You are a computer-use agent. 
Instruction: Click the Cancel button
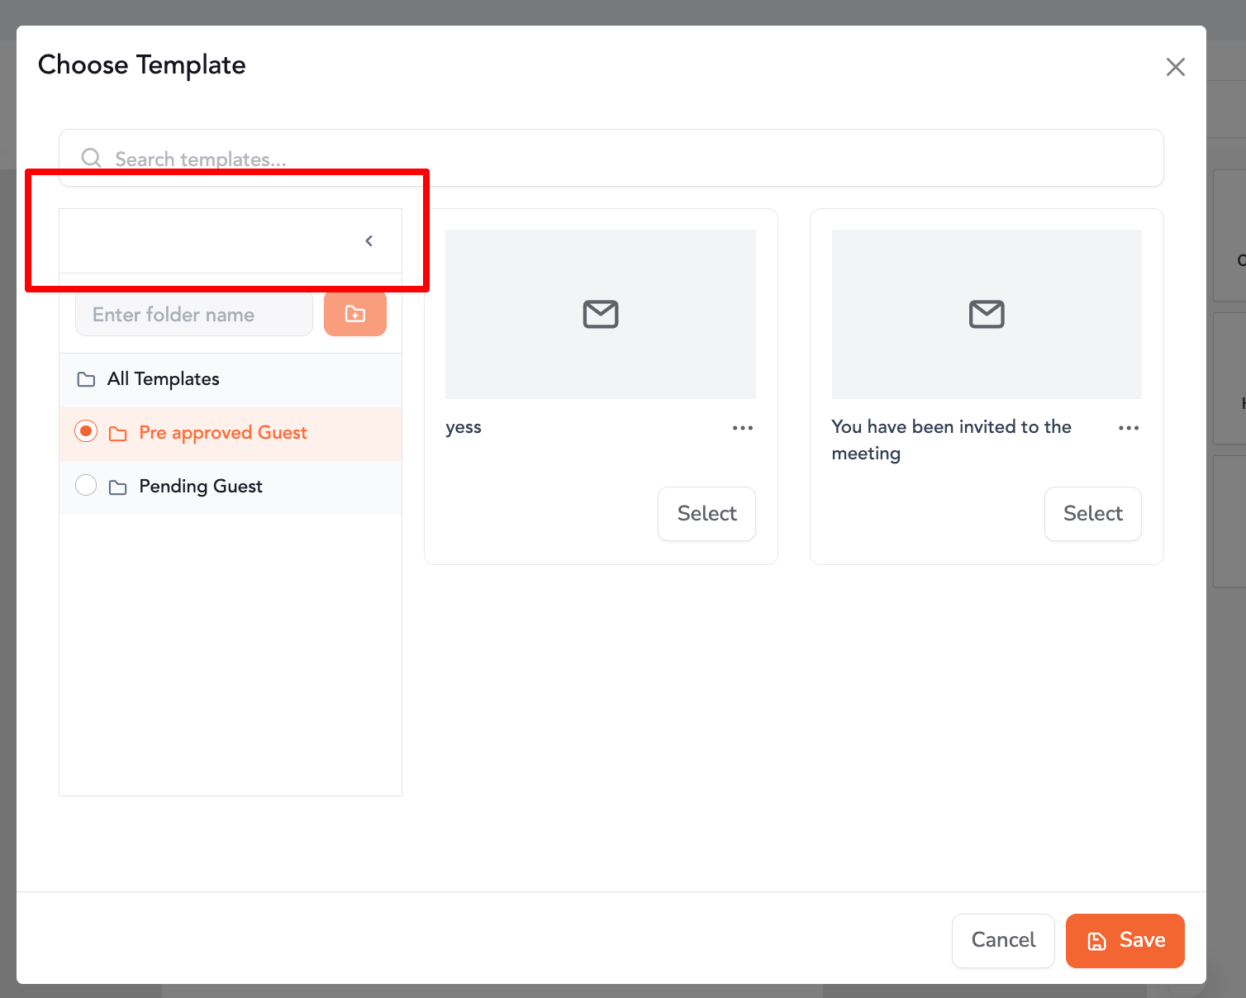point(1002,940)
